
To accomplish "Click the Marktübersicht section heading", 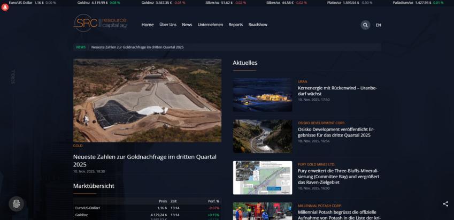I will [x=94, y=186].
